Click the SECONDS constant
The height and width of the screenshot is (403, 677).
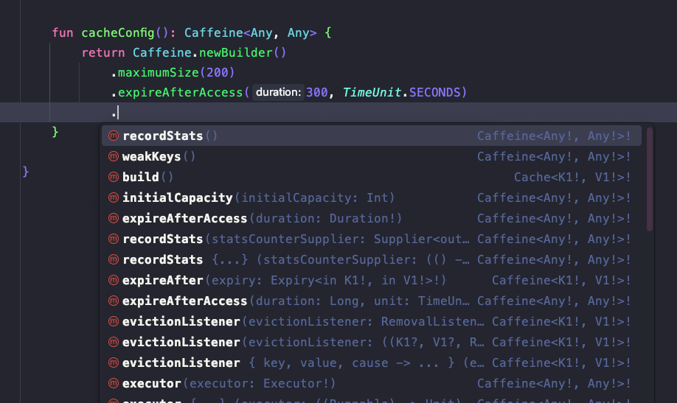(x=435, y=92)
